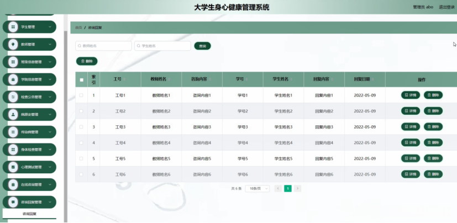
Task: Click cell 学生姓名5 in table
Action: pyautogui.click(x=283, y=158)
